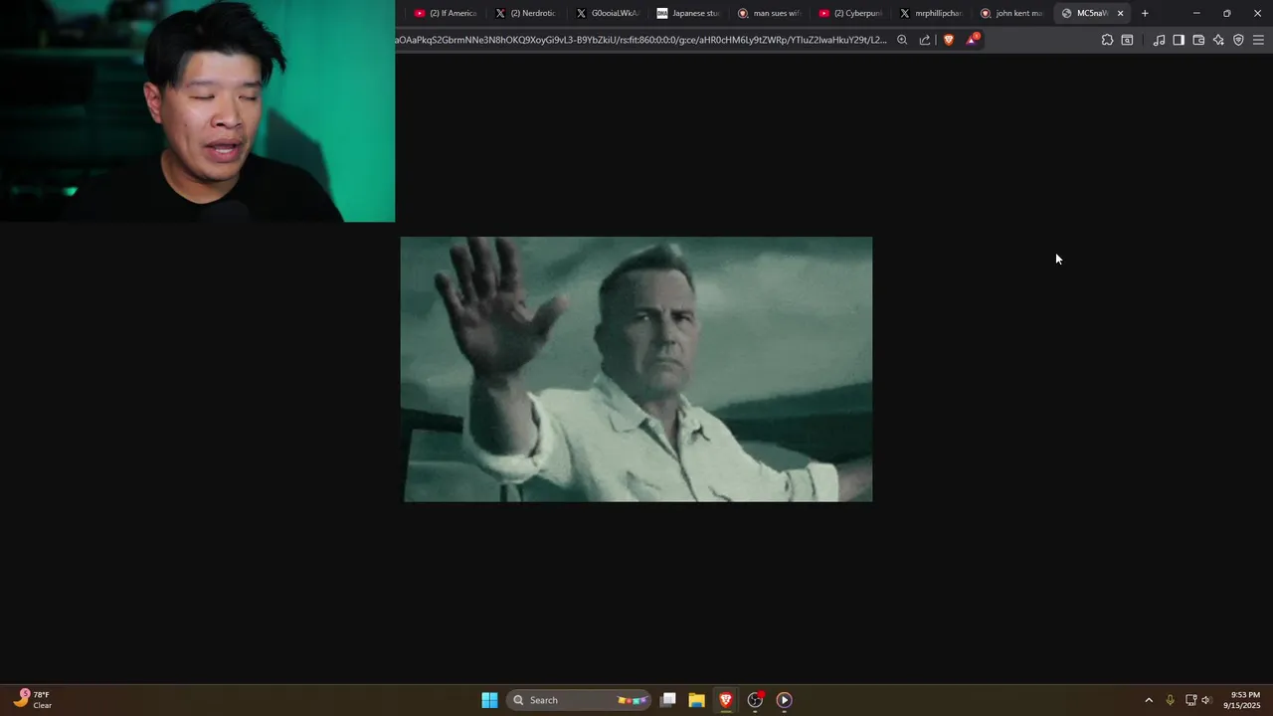Open File Explorer from taskbar
The height and width of the screenshot is (716, 1273).
[697, 700]
